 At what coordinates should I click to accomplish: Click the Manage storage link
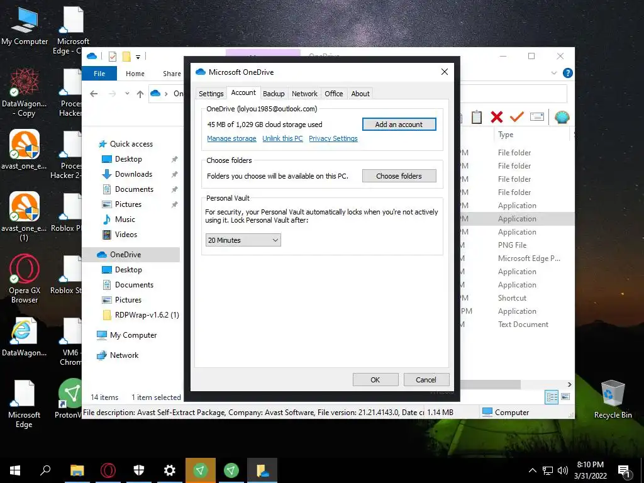[x=231, y=138]
